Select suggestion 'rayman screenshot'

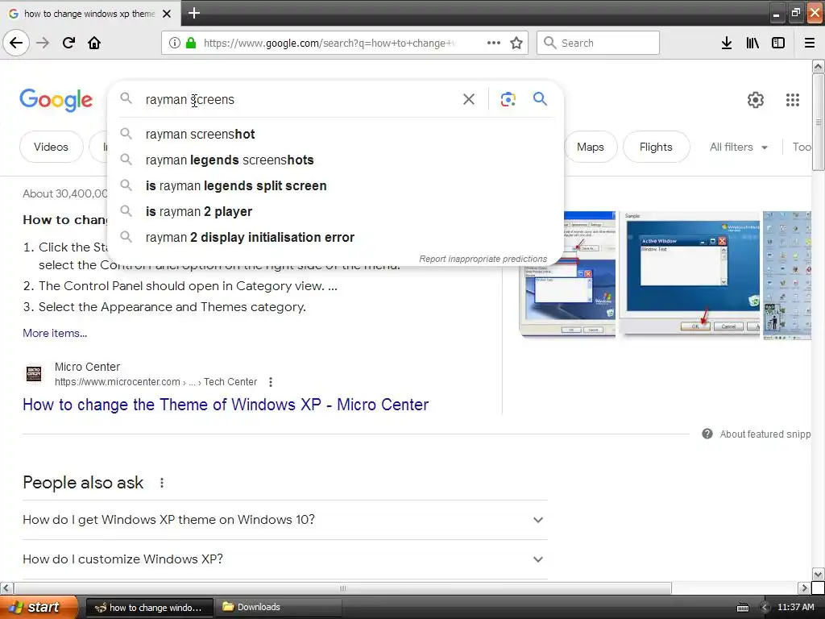(335, 135)
